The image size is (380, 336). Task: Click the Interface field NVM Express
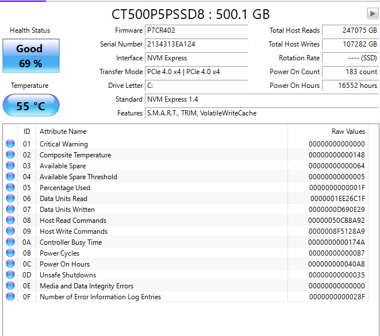click(196, 58)
